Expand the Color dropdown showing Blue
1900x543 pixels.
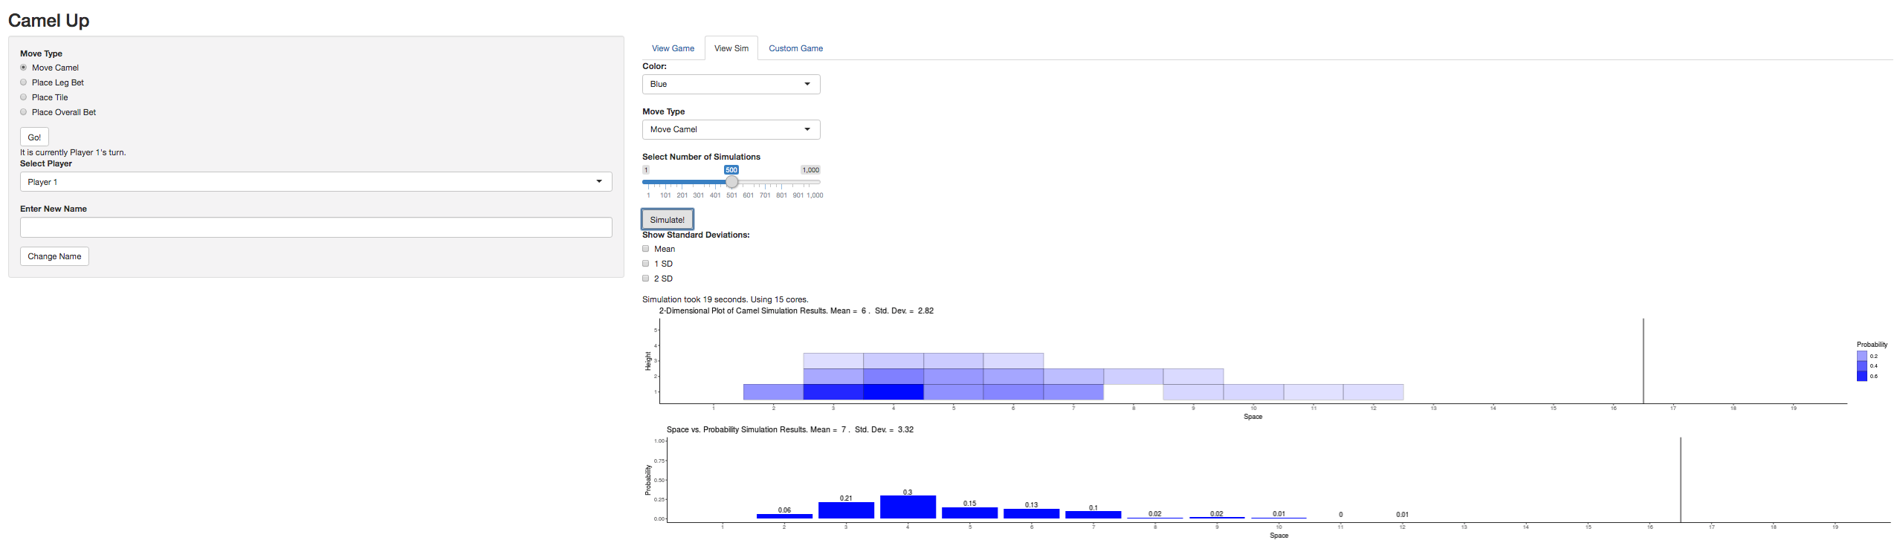pyautogui.click(x=731, y=85)
